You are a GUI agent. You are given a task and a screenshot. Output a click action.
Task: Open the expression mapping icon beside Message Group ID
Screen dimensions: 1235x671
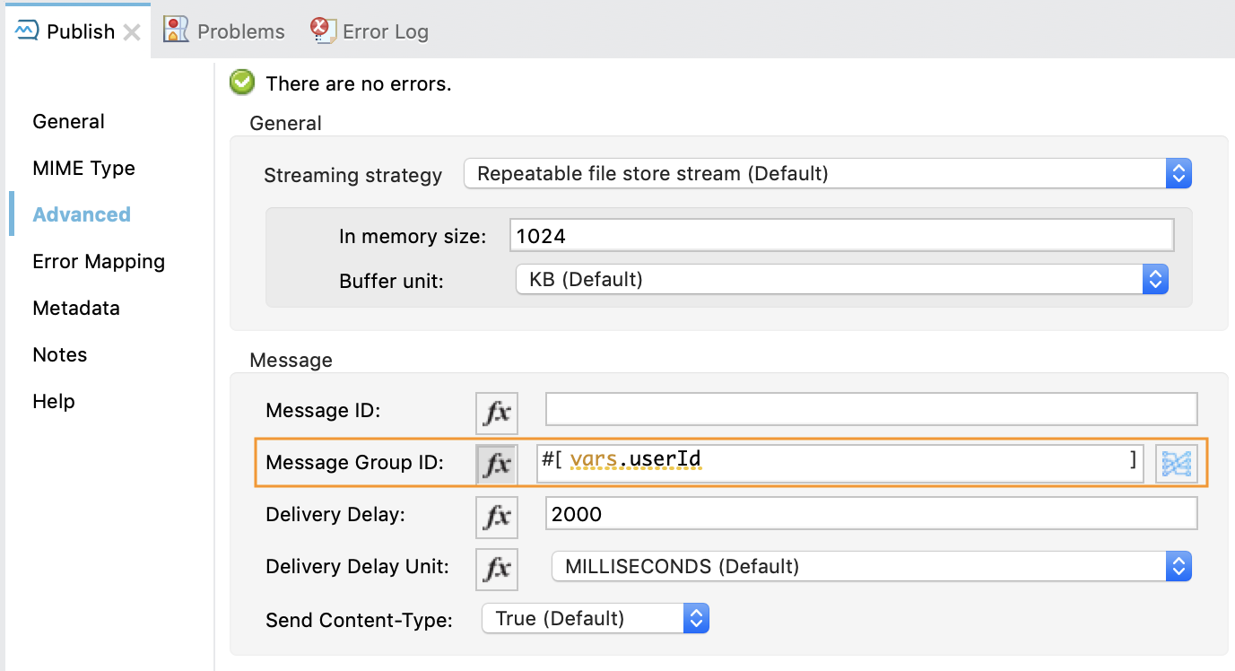click(1177, 464)
